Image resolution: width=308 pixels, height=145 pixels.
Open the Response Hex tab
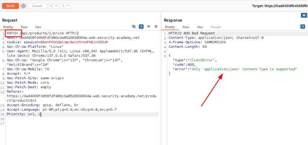(x=200, y=27)
